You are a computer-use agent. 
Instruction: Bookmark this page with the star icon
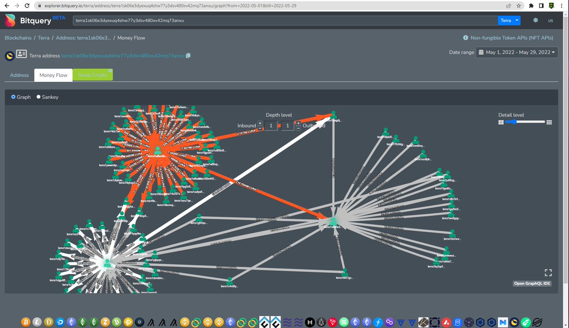pos(519,6)
